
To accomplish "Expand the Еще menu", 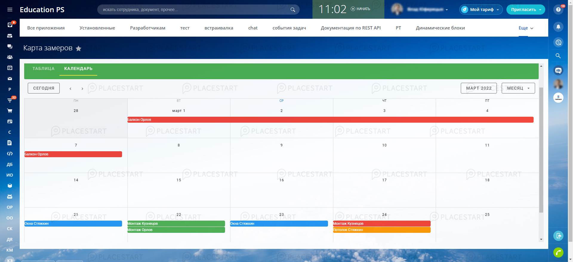I will (526, 28).
